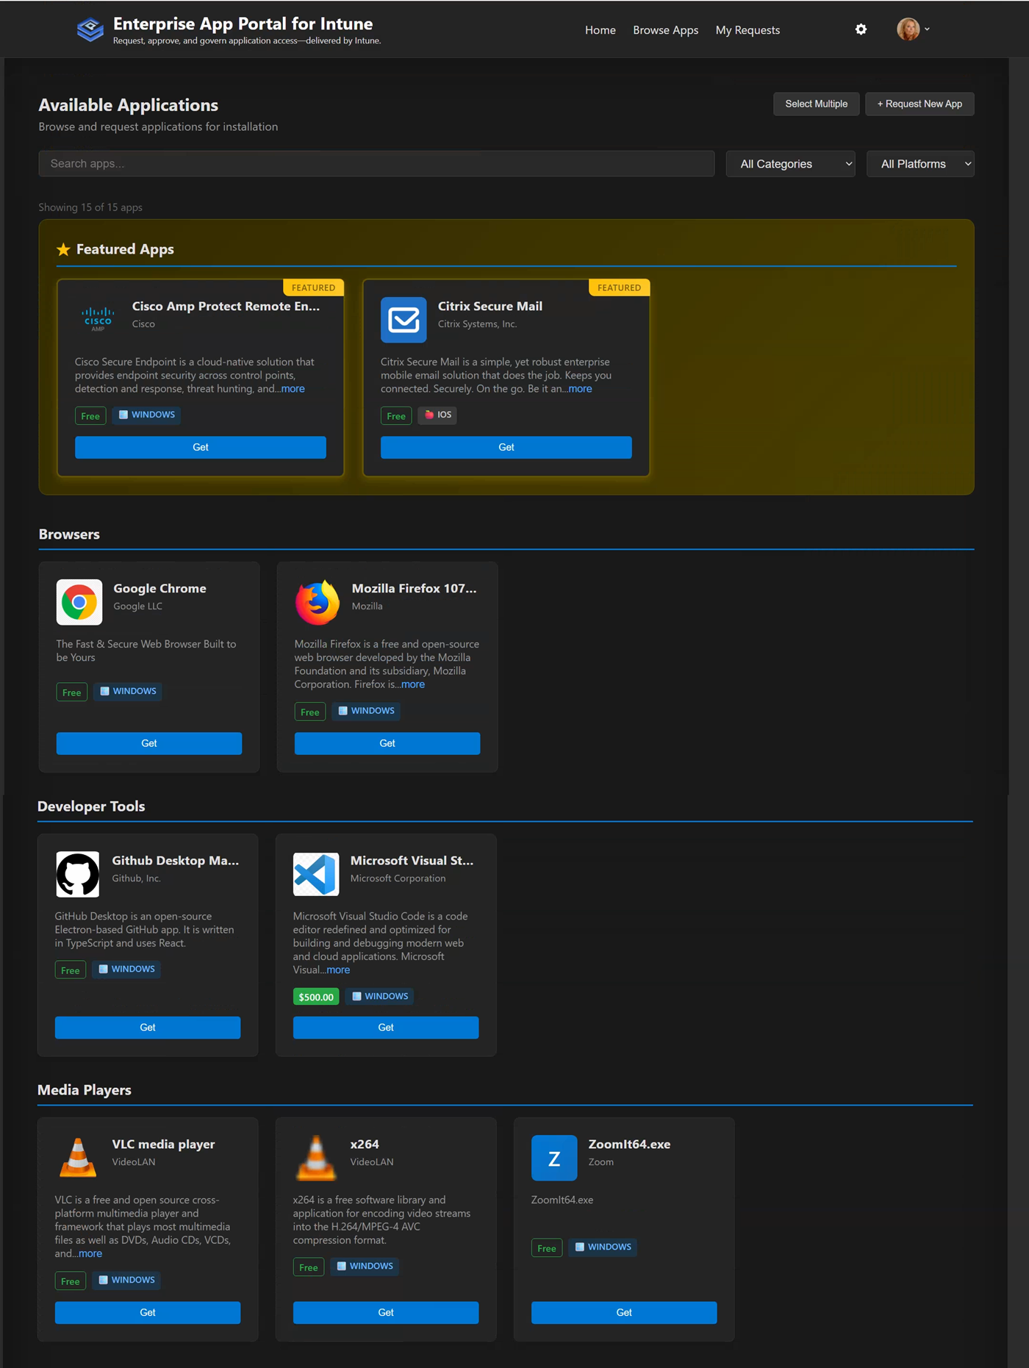Click the $500.00 price badge
Viewport: 1029px width, 1368px height.
(x=316, y=997)
